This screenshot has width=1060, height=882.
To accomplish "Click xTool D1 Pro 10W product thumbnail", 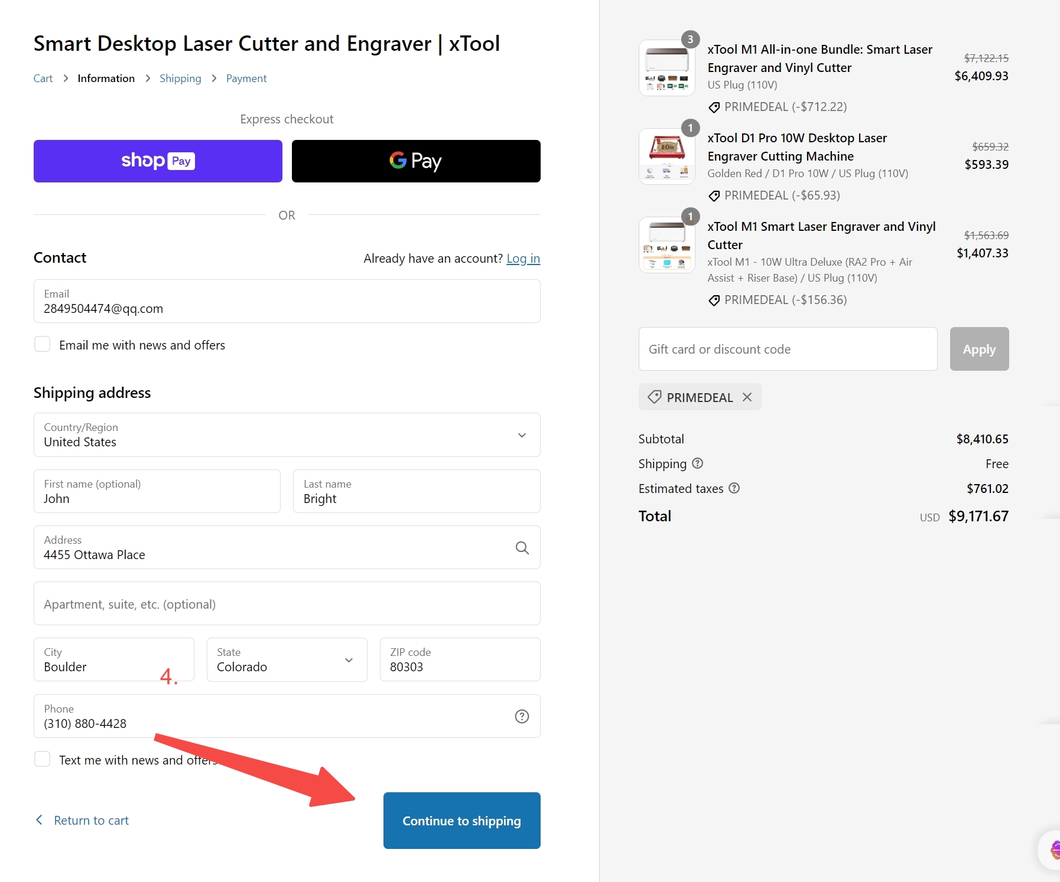I will pyautogui.click(x=667, y=156).
